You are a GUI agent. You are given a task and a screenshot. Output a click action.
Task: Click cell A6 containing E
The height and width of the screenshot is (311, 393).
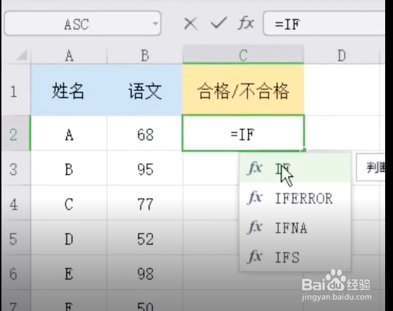pyautogui.click(x=69, y=273)
